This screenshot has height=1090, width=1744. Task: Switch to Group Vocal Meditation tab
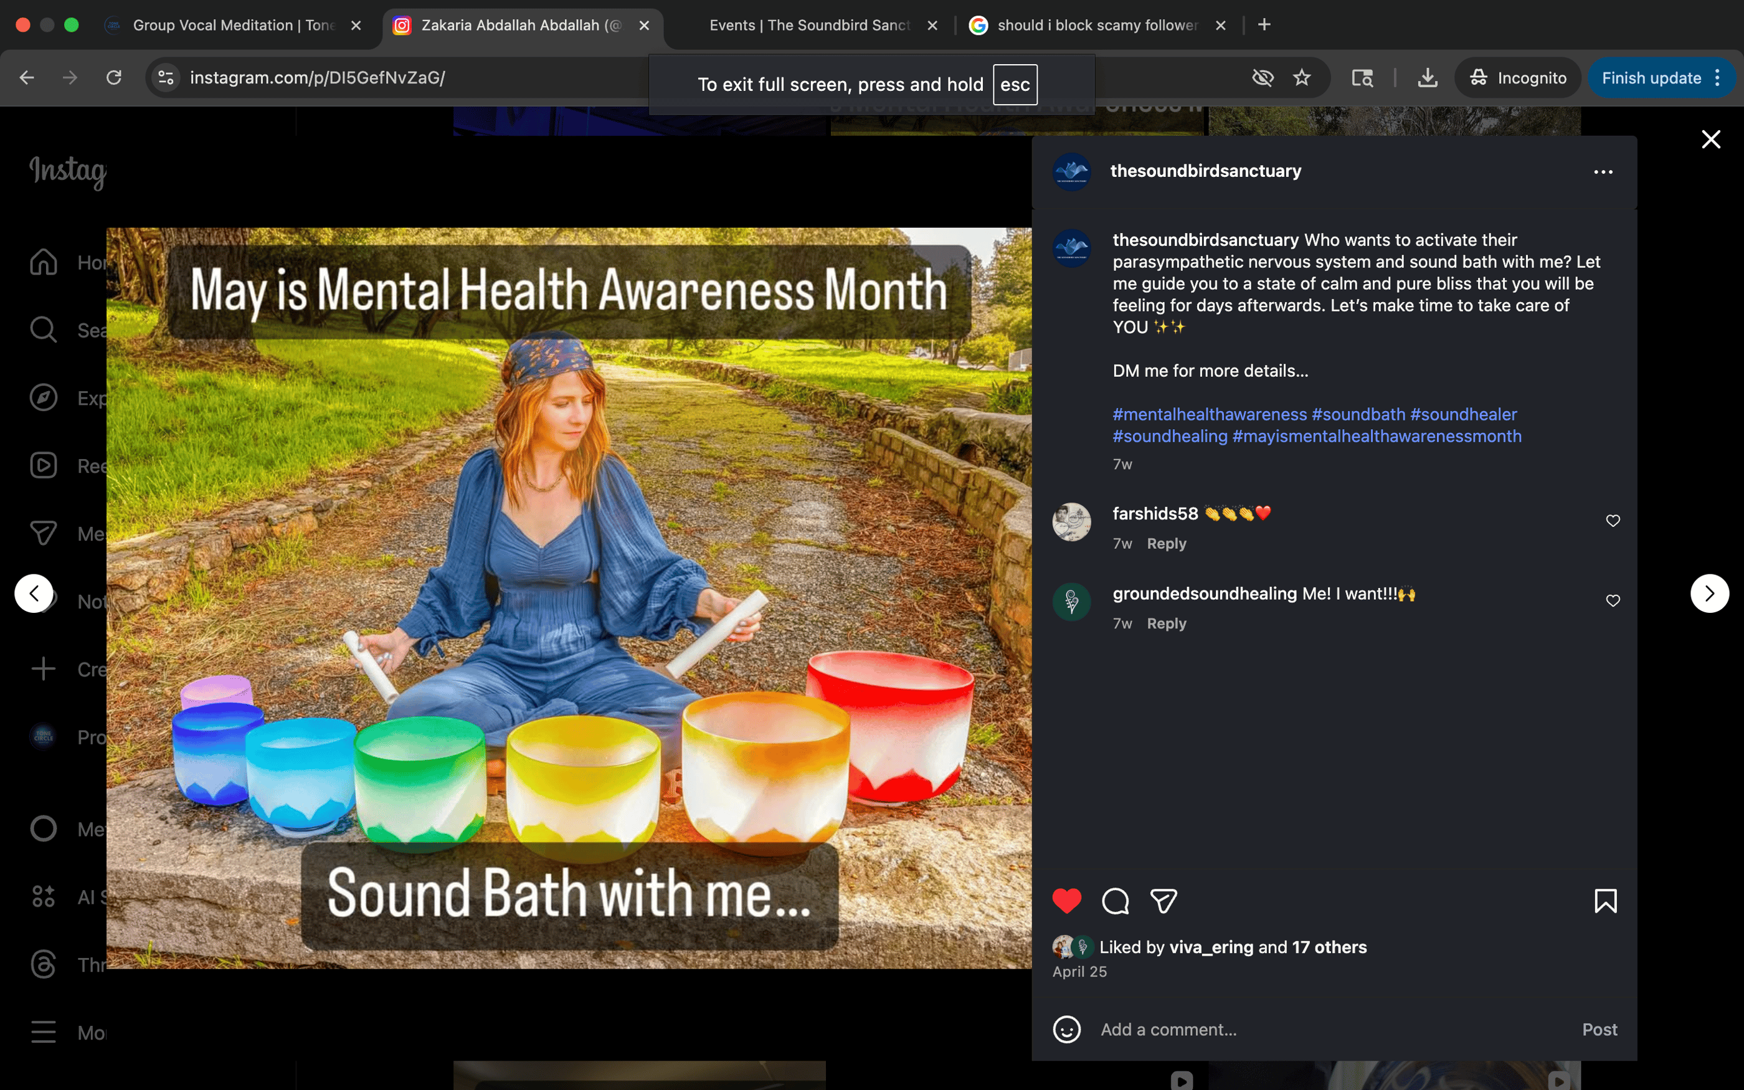[x=234, y=26]
